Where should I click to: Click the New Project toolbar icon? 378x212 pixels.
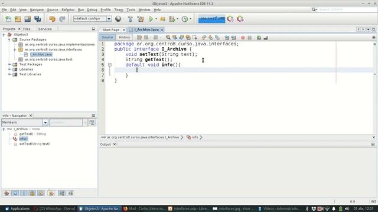click(x=18, y=19)
